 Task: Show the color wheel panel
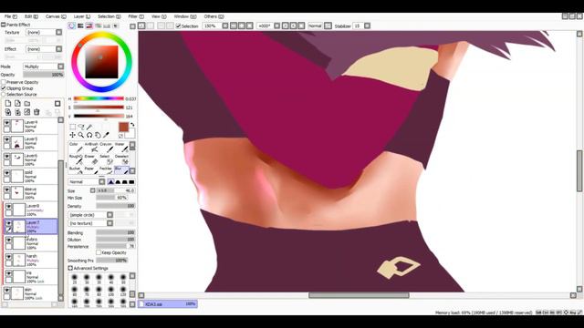pos(71,26)
